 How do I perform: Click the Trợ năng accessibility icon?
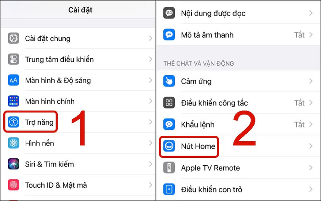(x=13, y=122)
